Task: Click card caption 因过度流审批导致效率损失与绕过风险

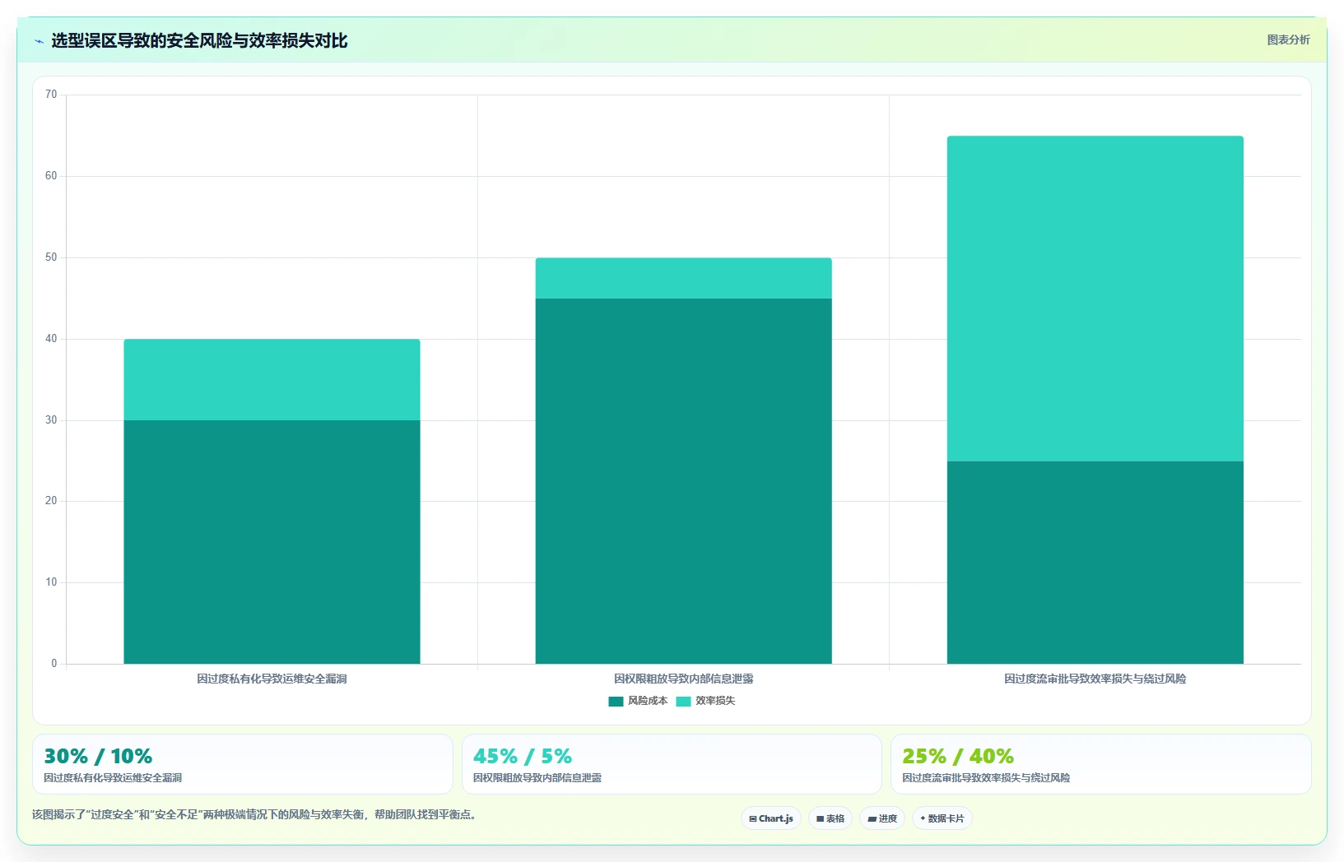Action: click(x=986, y=778)
